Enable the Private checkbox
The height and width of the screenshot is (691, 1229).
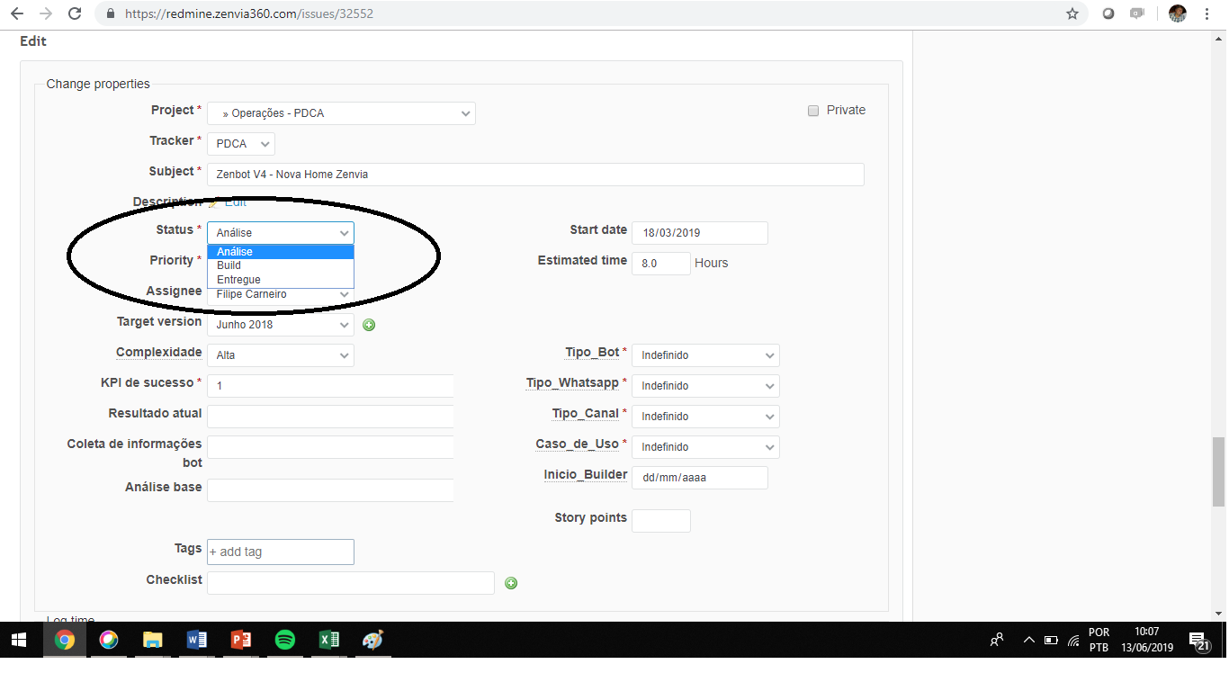[x=813, y=111]
